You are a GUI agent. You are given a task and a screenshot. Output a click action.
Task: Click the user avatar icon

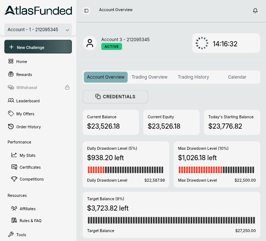pyautogui.click(x=90, y=43)
